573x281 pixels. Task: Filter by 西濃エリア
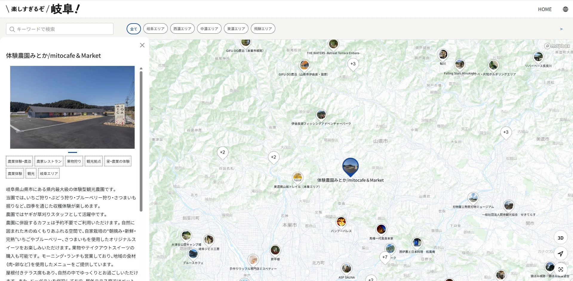coord(182,29)
